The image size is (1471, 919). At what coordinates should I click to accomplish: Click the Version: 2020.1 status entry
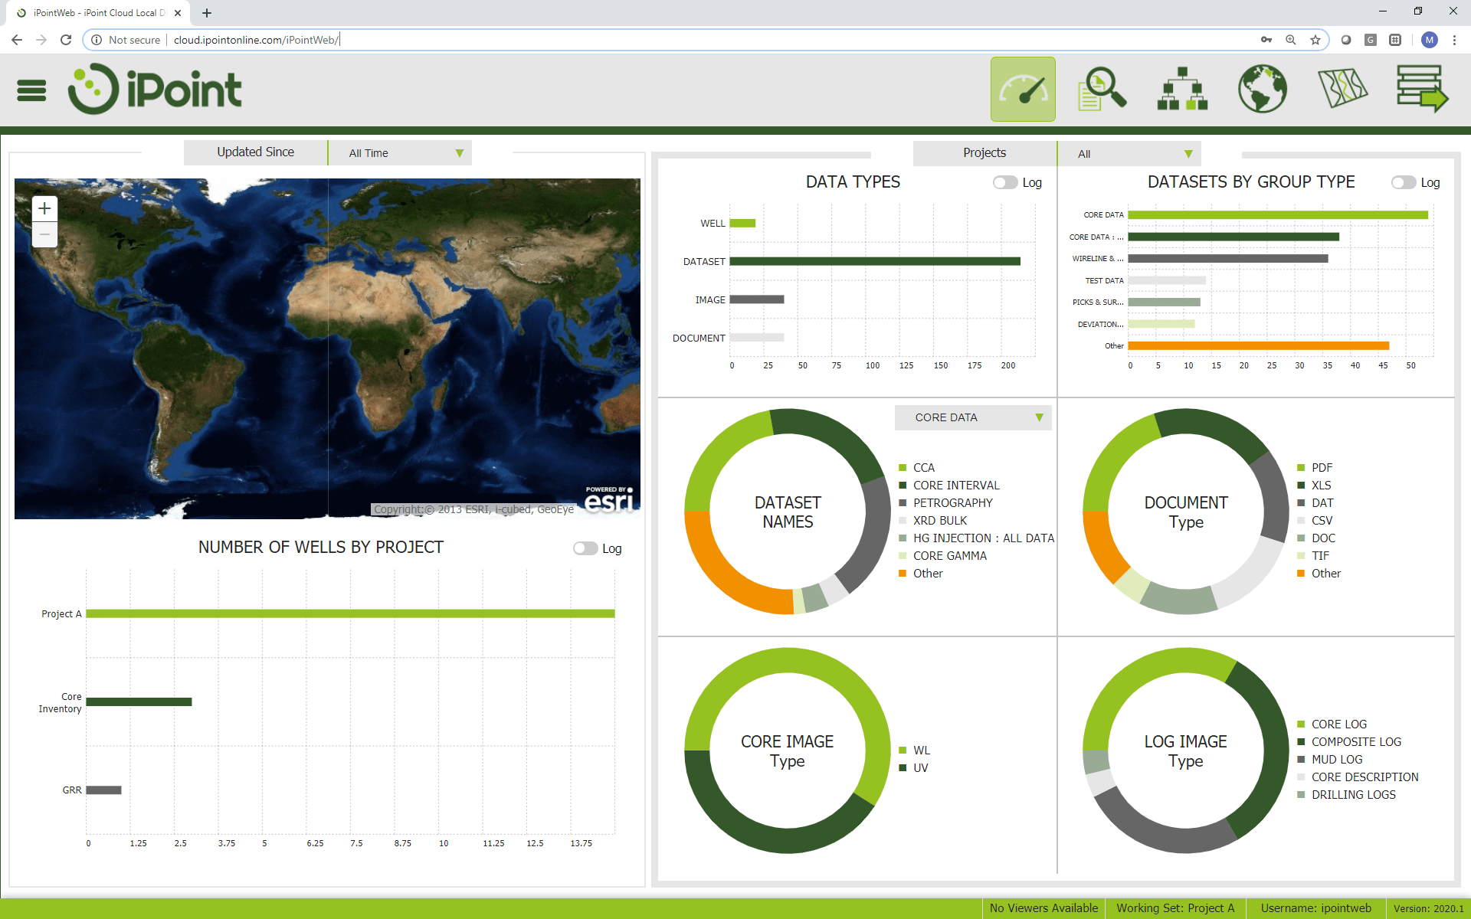point(1428,908)
